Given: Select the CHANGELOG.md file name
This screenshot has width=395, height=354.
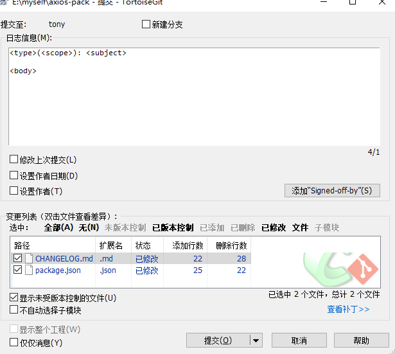Looking at the screenshot, I should [x=64, y=258].
